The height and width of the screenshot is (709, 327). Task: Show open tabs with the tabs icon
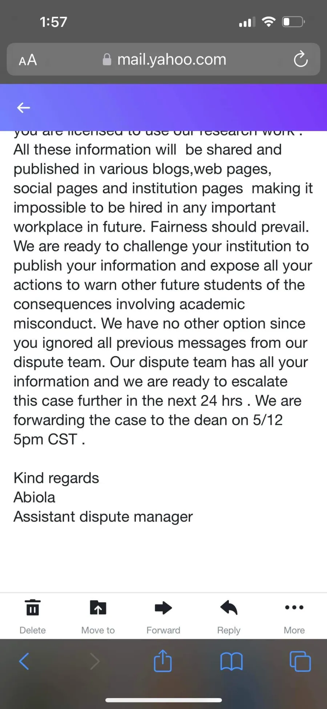tap(300, 661)
